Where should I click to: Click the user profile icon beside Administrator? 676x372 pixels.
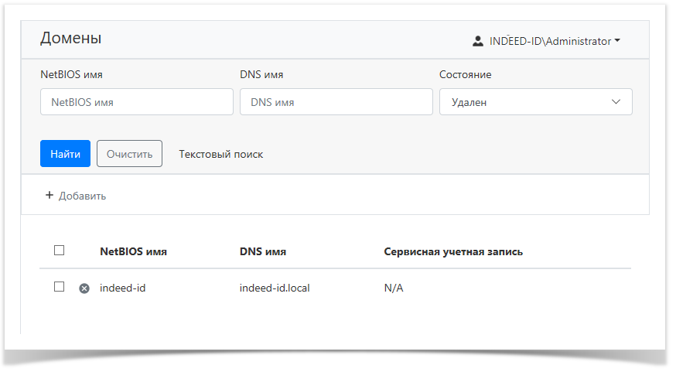pyautogui.click(x=478, y=41)
